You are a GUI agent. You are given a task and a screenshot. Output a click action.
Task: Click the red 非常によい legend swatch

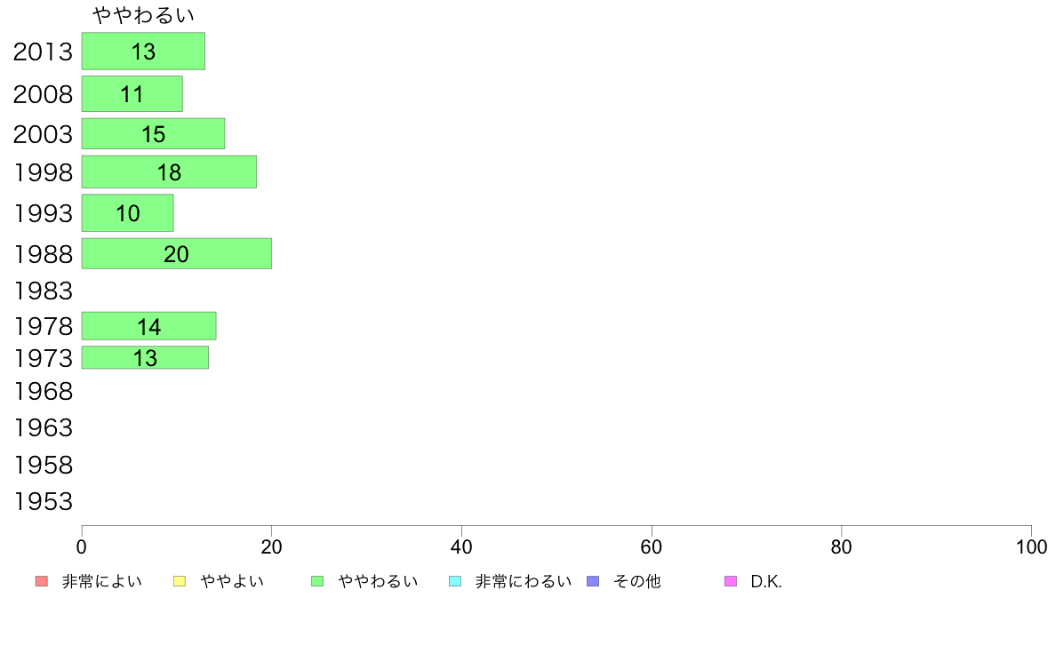click(x=42, y=581)
